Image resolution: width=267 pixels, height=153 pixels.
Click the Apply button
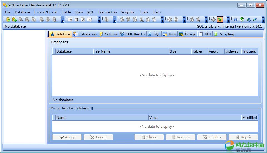tap(67, 137)
